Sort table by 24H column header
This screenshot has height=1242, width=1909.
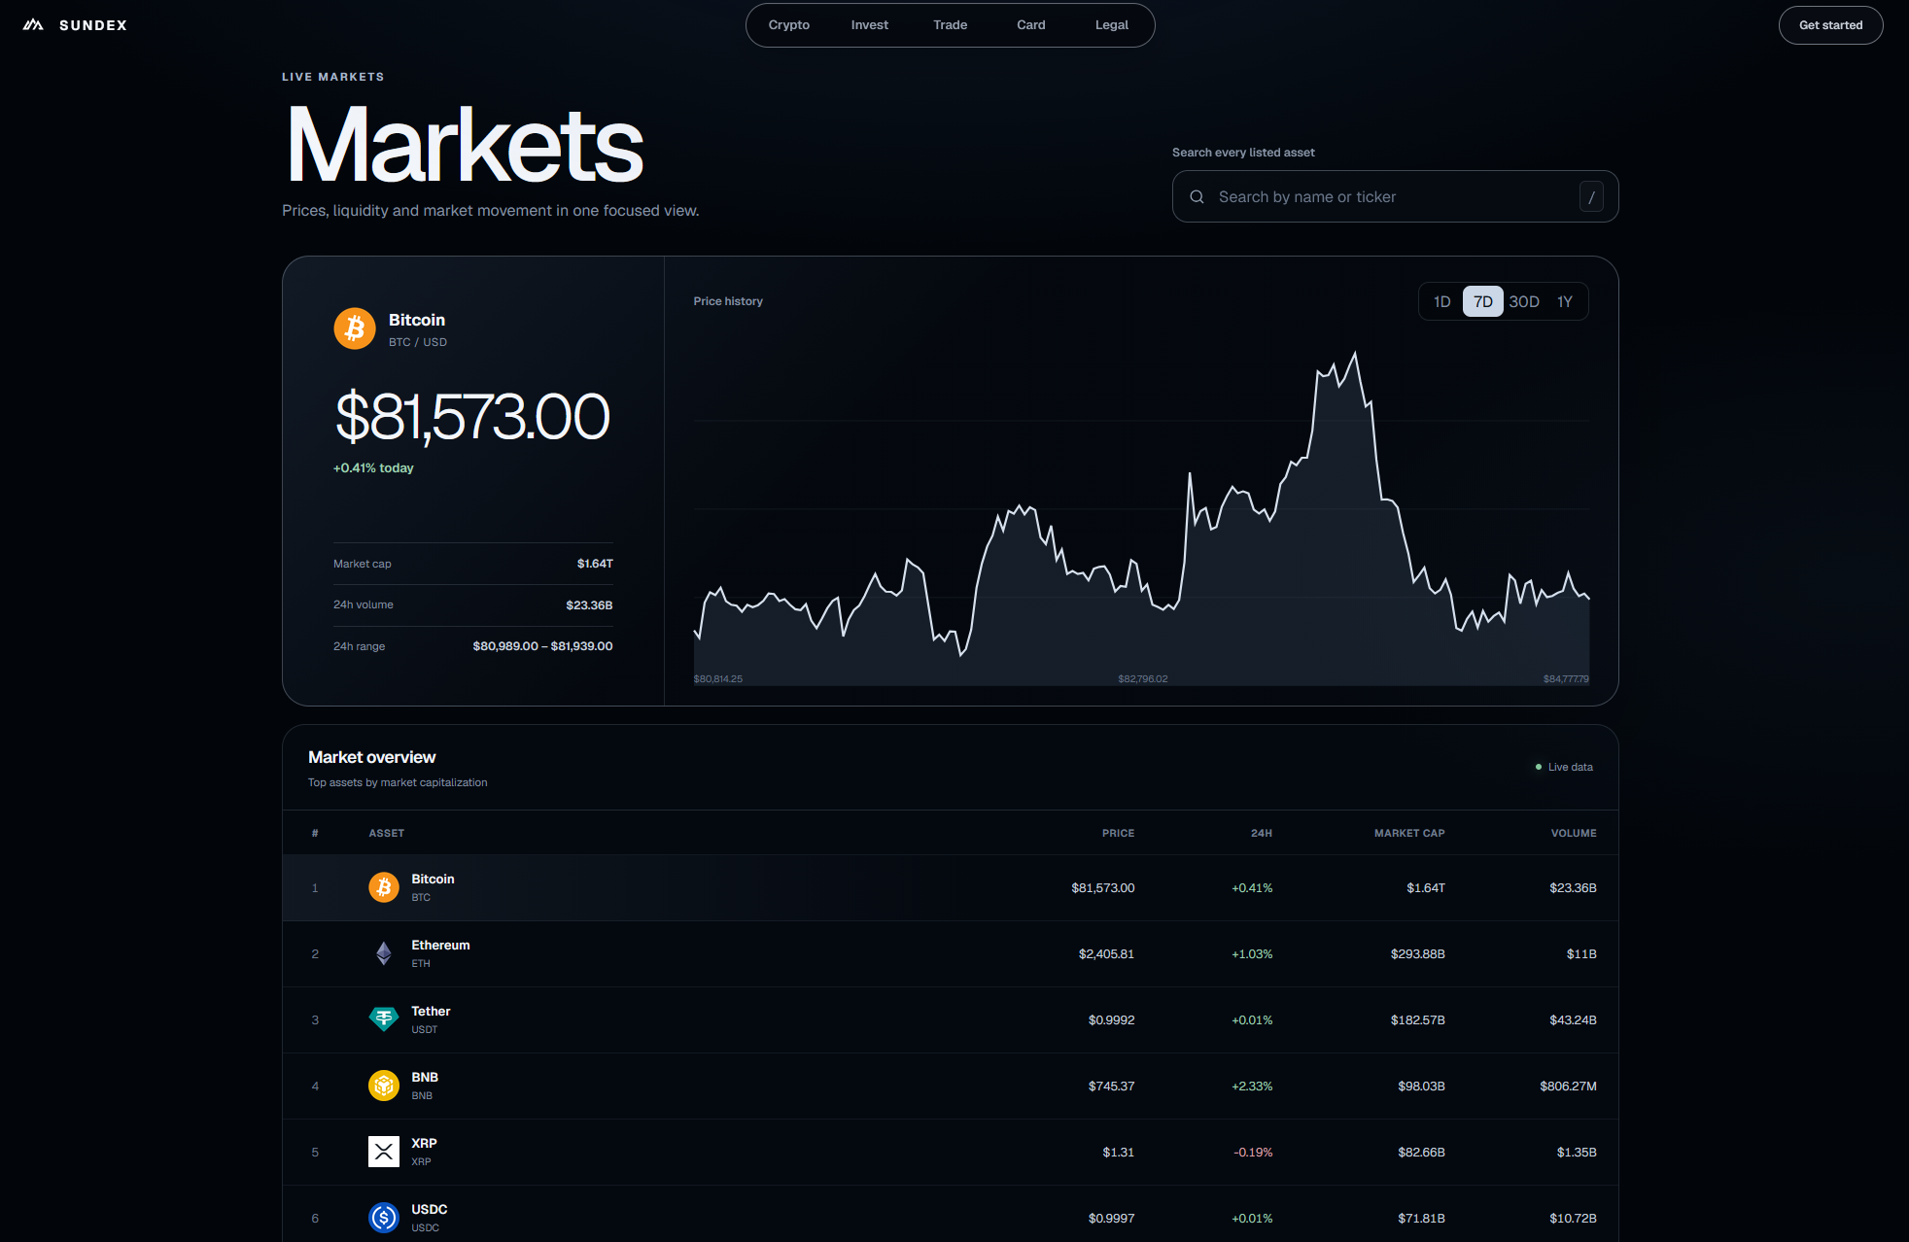pyautogui.click(x=1261, y=833)
